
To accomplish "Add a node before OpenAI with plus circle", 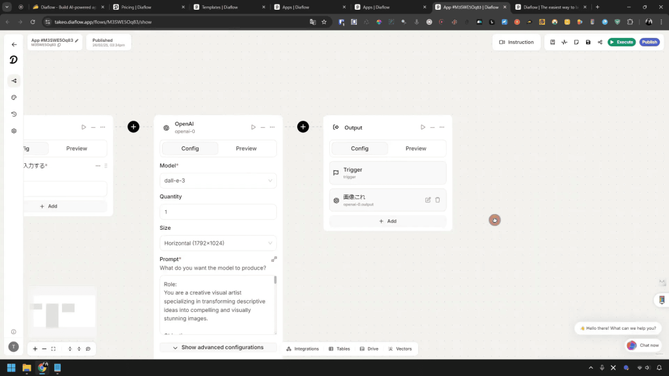I will point(133,127).
